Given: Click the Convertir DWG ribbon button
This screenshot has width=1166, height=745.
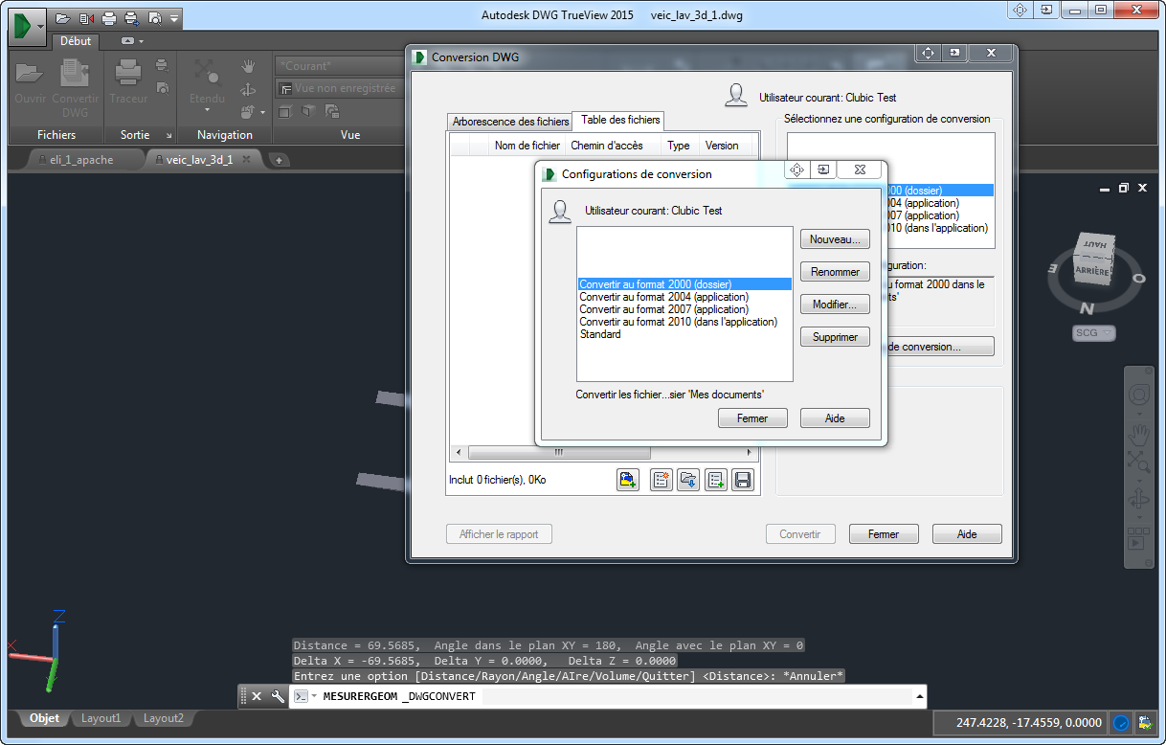Looking at the screenshot, I should 76,87.
